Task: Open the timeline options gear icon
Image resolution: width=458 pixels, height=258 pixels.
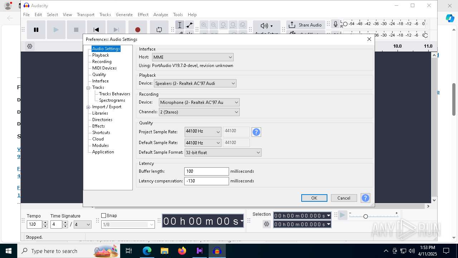Action: (x=30, y=46)
